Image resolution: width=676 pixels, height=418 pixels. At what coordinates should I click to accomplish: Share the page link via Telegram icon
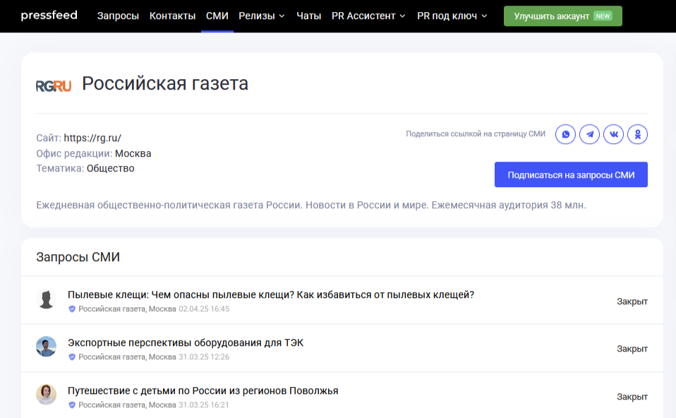[589, 134]
